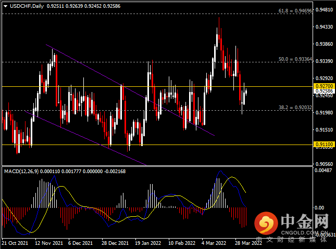336x249 pixels.
Task: Expand the USDCHF chart title dropdown triangle
Action: (6, 6)
